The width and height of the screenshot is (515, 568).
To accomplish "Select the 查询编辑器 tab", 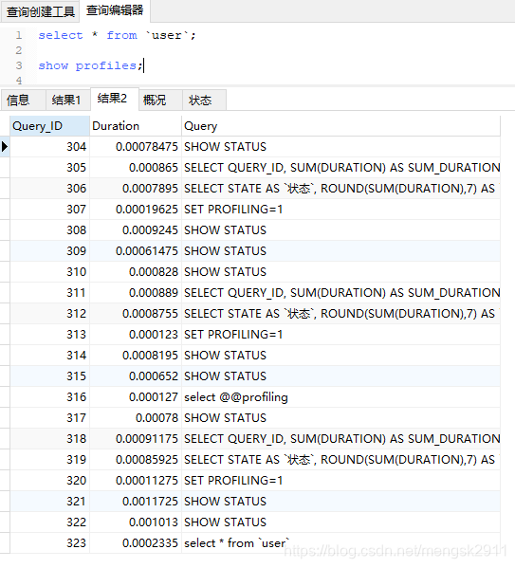I will pos(115,10).
